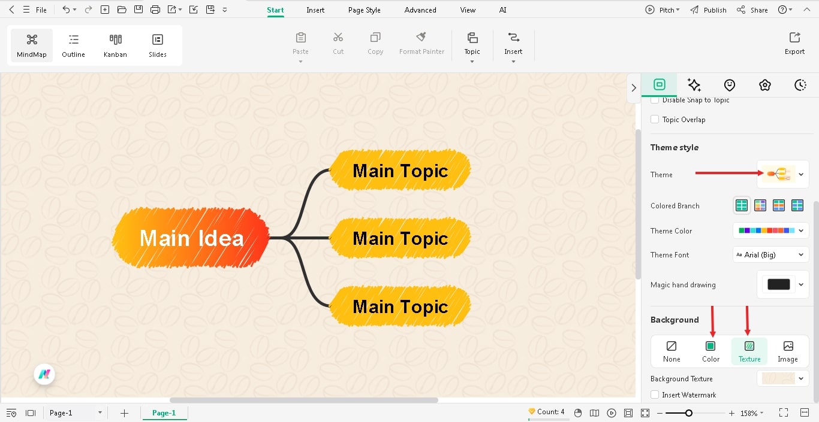
Task: Enable the Insert Watermark checkbox
Action: click(655, 395)
